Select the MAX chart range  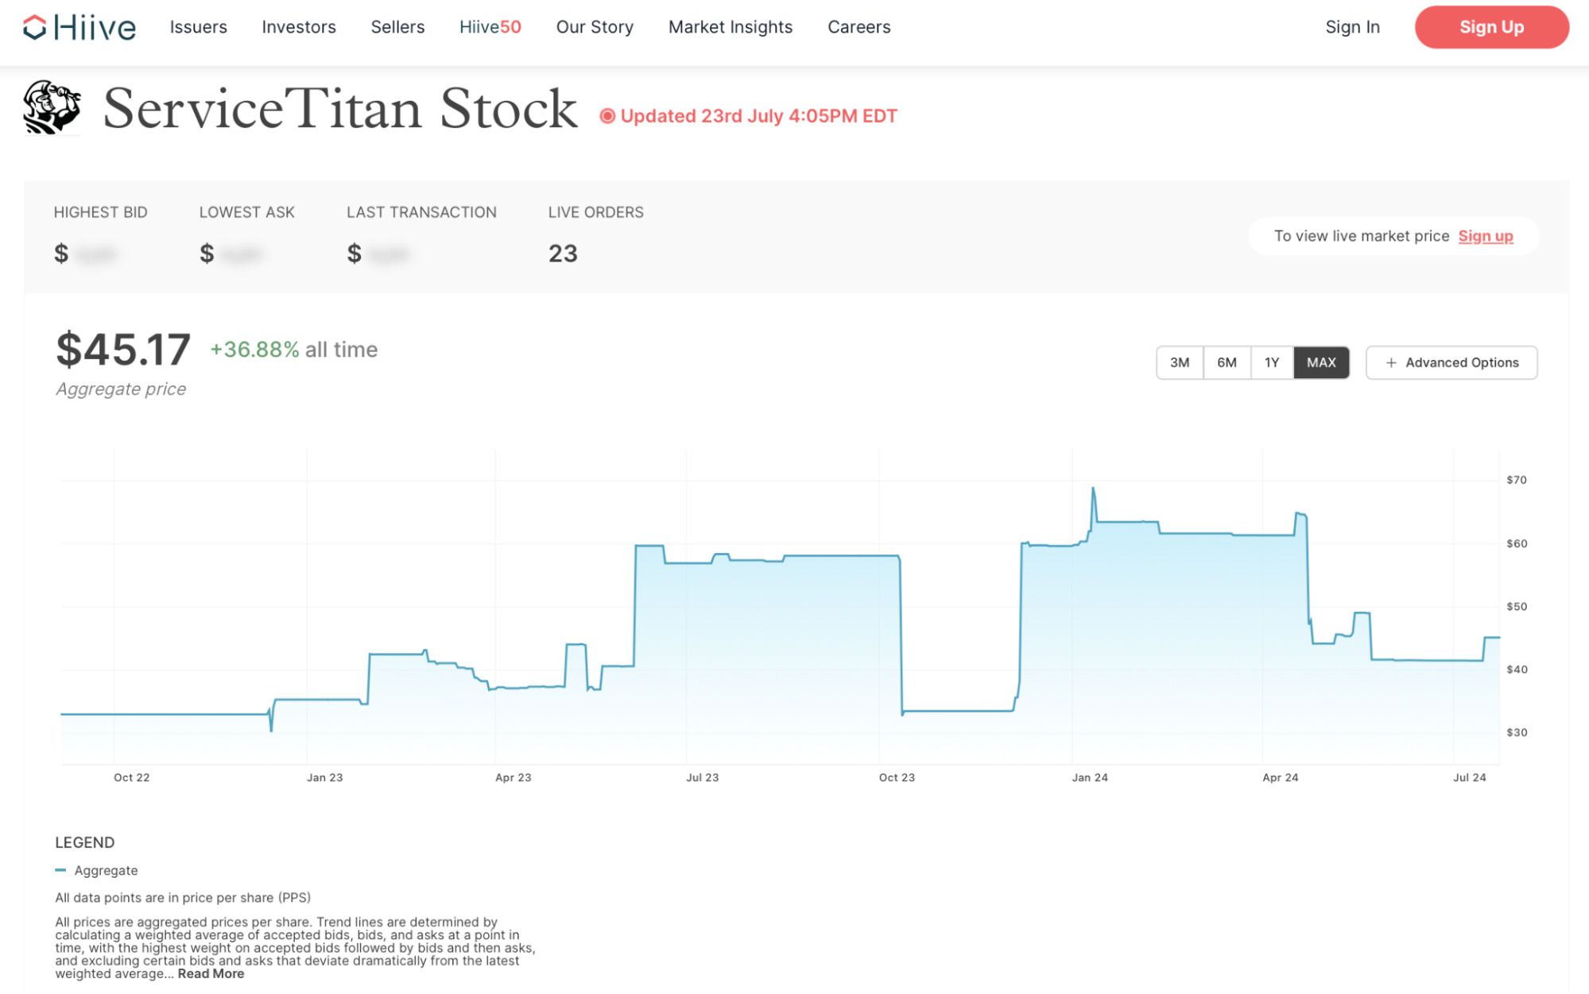pyautogui.click(x=1321, y=362)
